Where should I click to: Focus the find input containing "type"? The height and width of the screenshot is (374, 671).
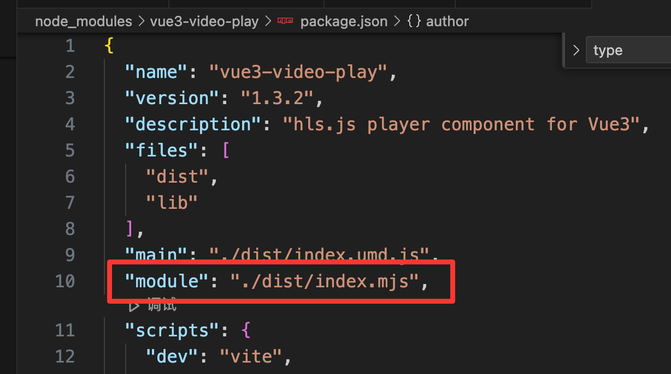(x=628, y=50)
